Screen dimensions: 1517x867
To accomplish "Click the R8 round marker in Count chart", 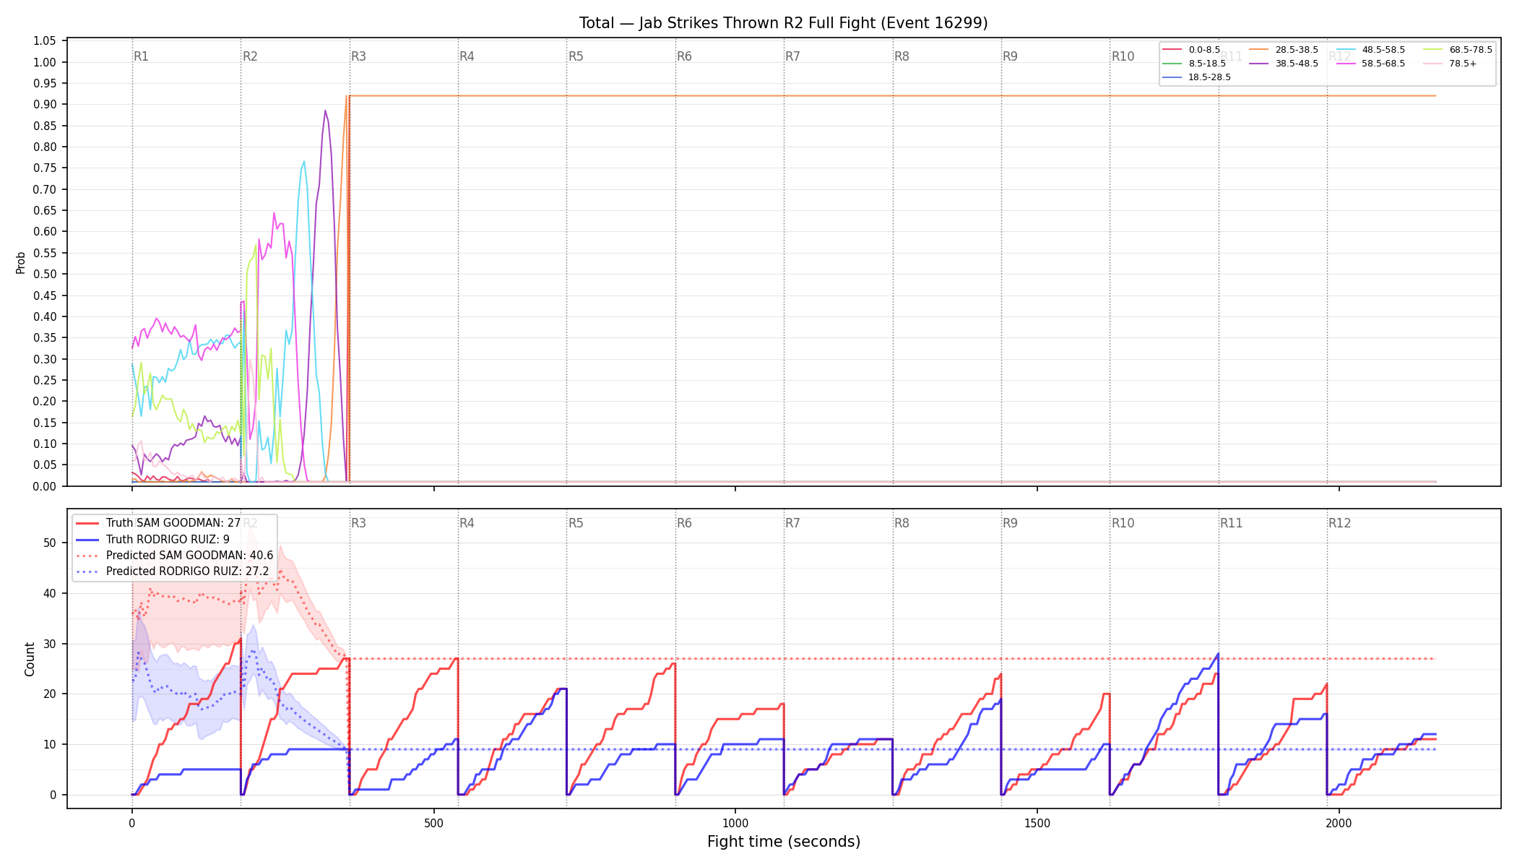I will click(x=902, y=523).
